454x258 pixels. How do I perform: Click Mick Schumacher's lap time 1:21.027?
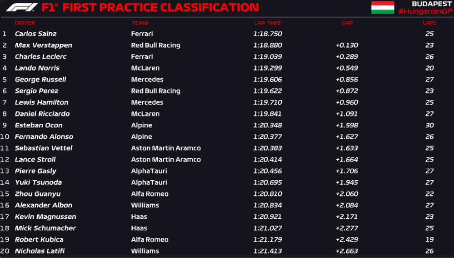268,228
